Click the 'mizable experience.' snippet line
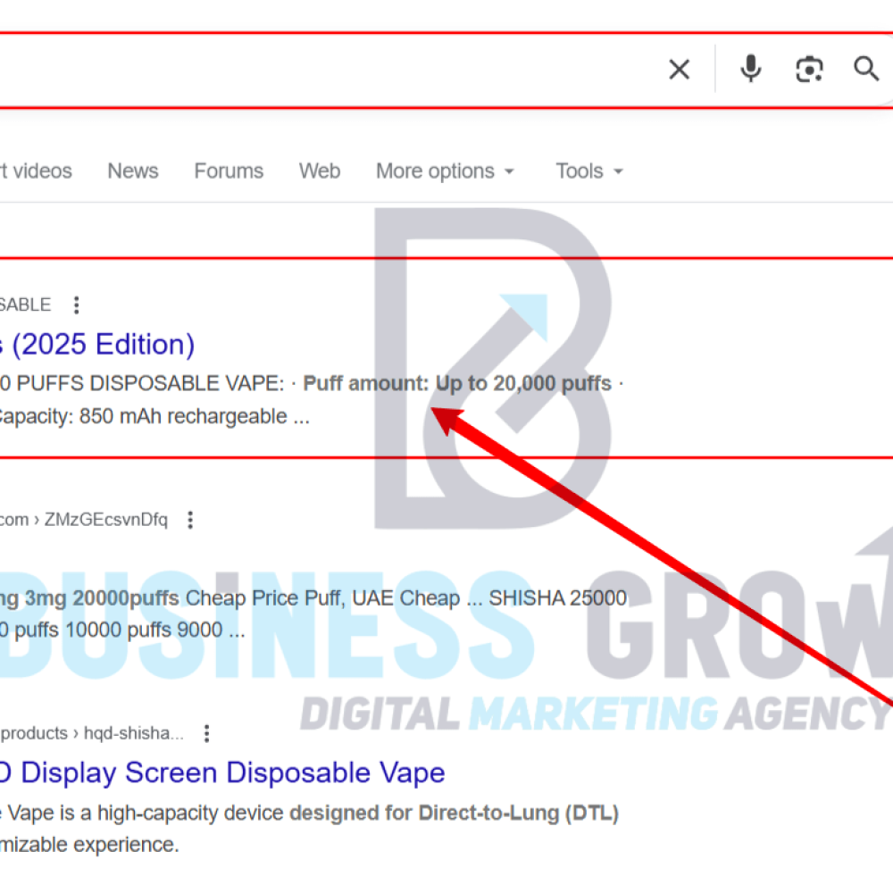The image size is (893, 893). point(89,845)
